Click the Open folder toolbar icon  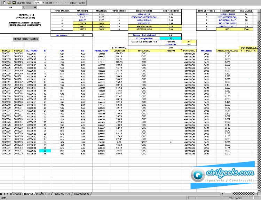click(x=9, y=2)
